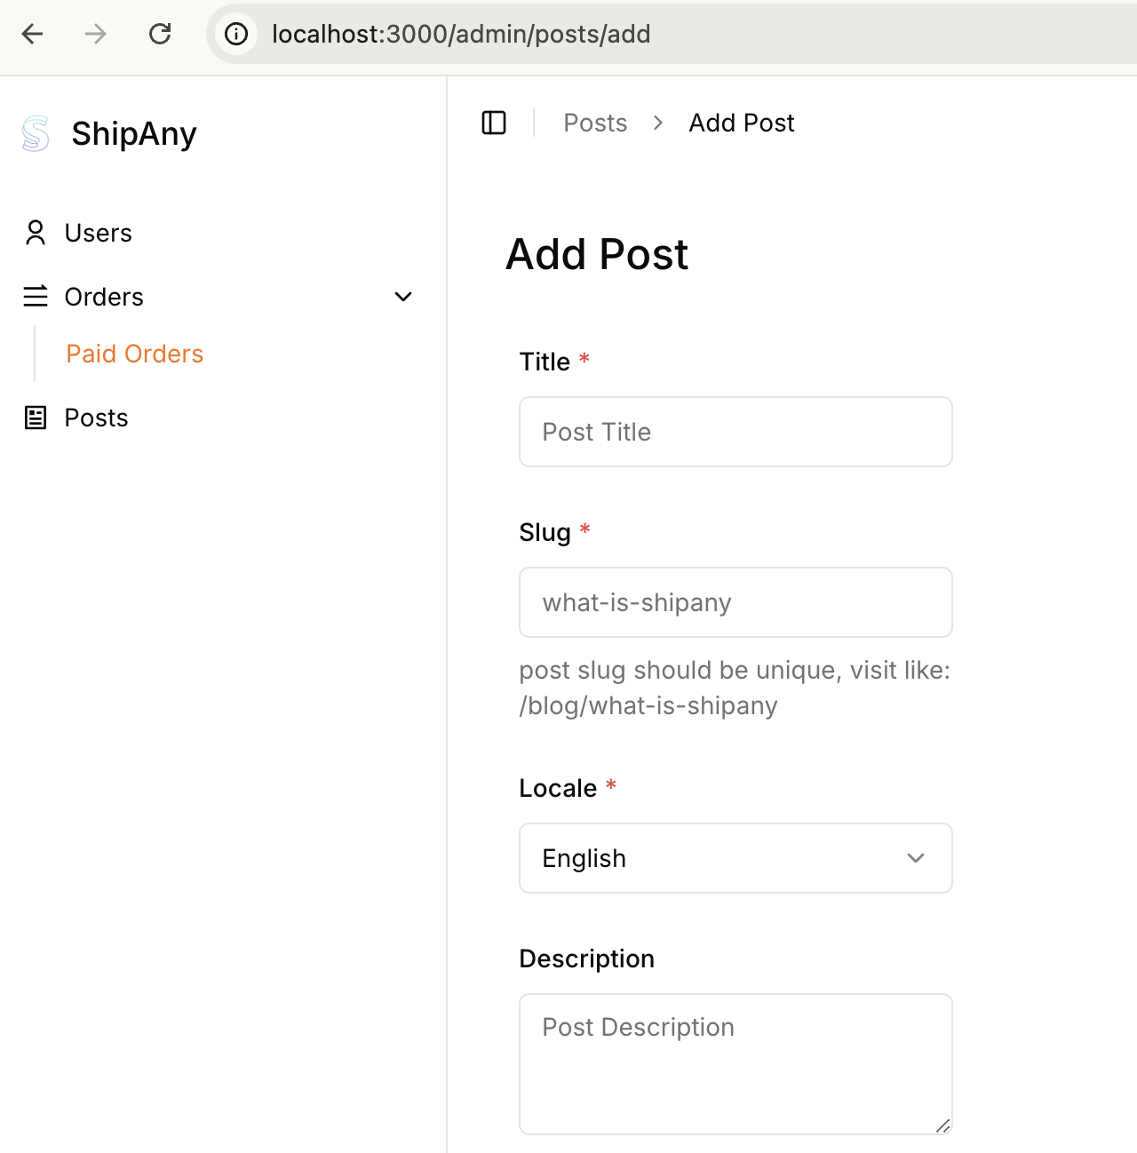Viewport: 1137px width, 1153px height.
Task: Click the ShipAny logo icon
Action: (35, 133)
